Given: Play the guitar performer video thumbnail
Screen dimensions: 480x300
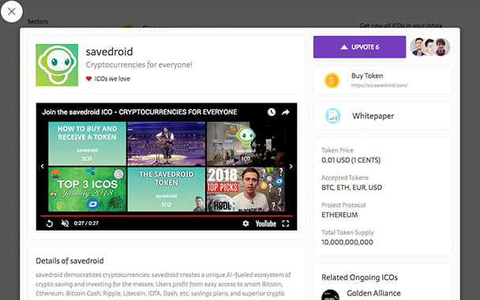Looking at the screenshot, I should [167, 144].
